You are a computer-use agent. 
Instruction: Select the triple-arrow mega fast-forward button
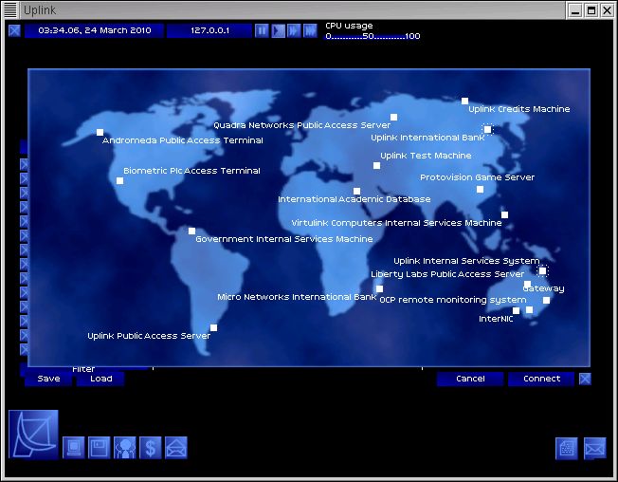tap(310, 30)
